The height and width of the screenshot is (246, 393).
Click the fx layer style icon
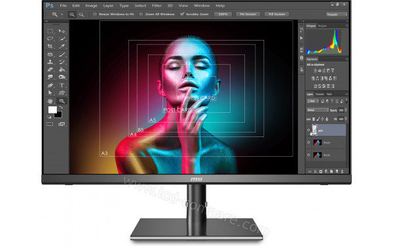click(x=315, y=171)
